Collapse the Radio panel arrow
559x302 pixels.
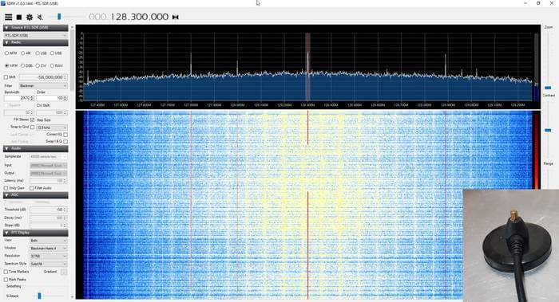click(x=6, y=42)
